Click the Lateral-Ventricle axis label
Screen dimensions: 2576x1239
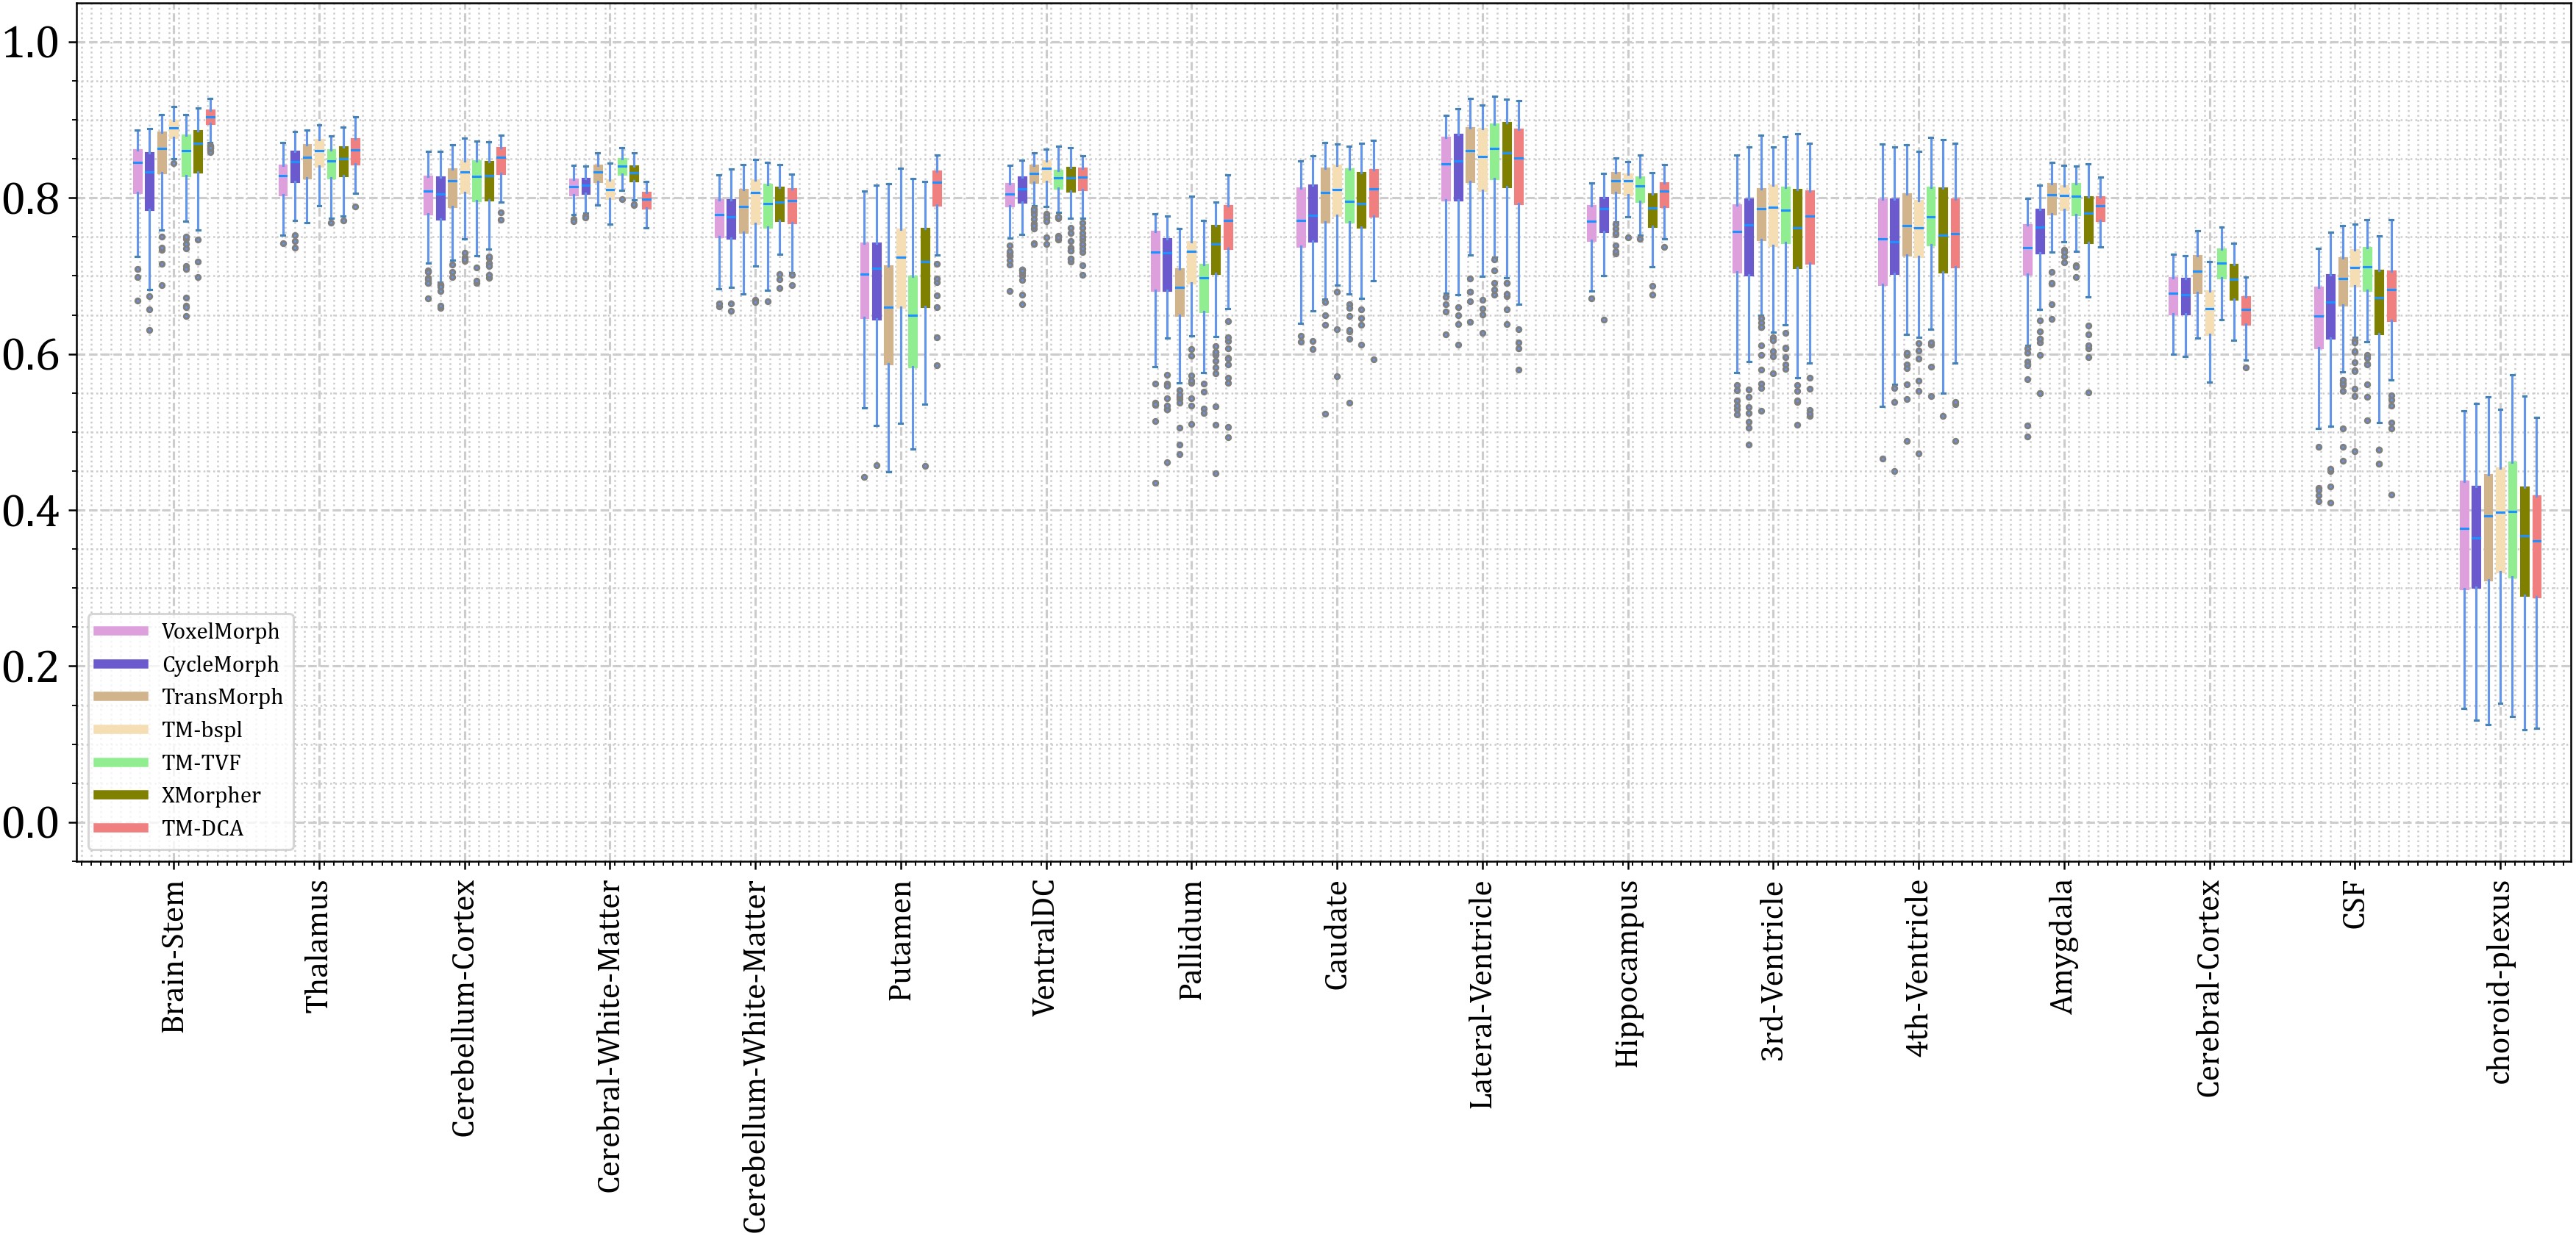[1482, 994]
